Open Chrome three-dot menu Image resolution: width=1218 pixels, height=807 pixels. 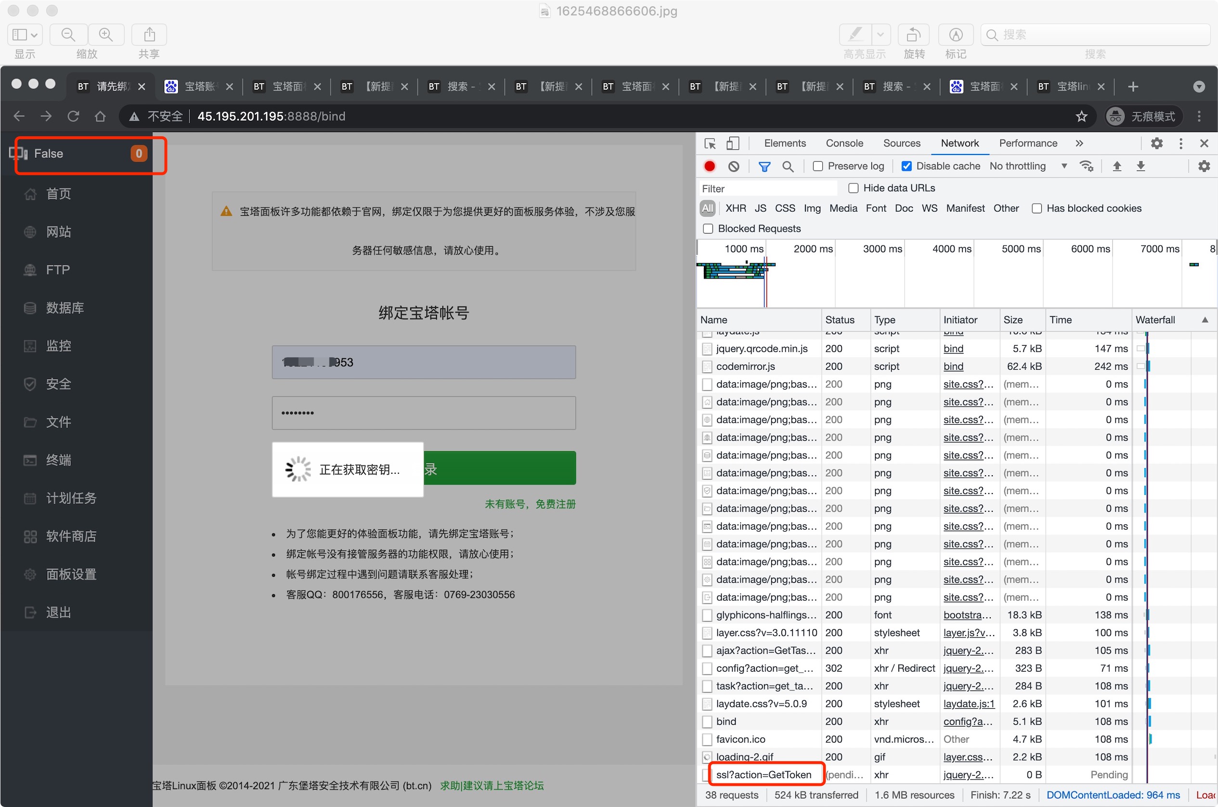1199,117
